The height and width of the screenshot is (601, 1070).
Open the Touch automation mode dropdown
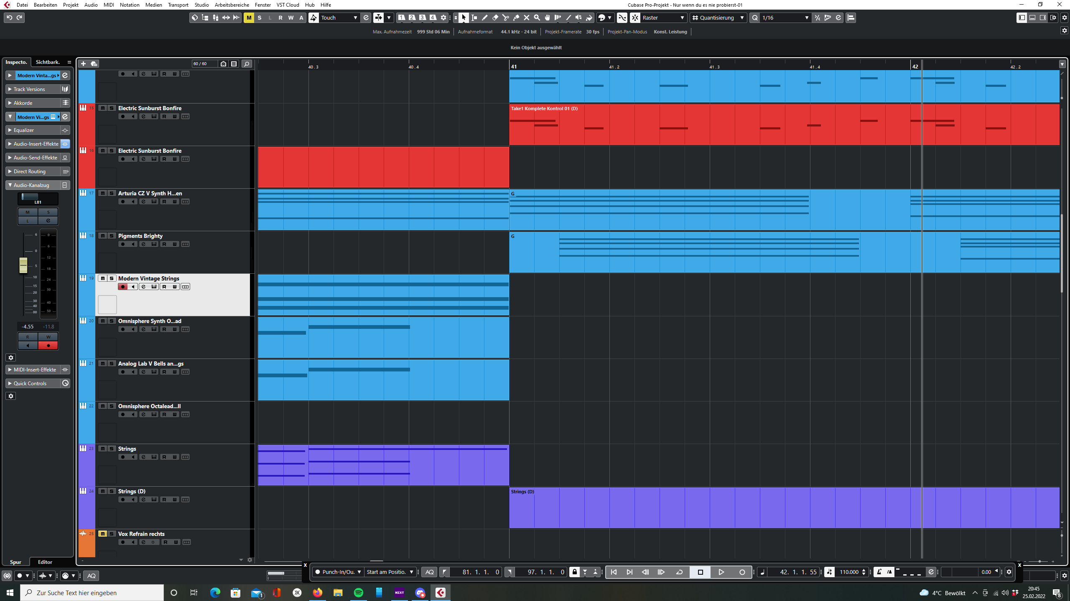(x=339, y=18)
